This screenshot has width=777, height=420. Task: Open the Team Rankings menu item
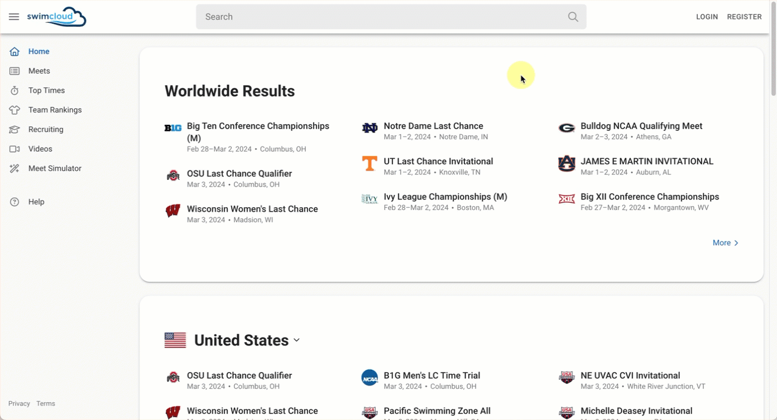(55, 110)
